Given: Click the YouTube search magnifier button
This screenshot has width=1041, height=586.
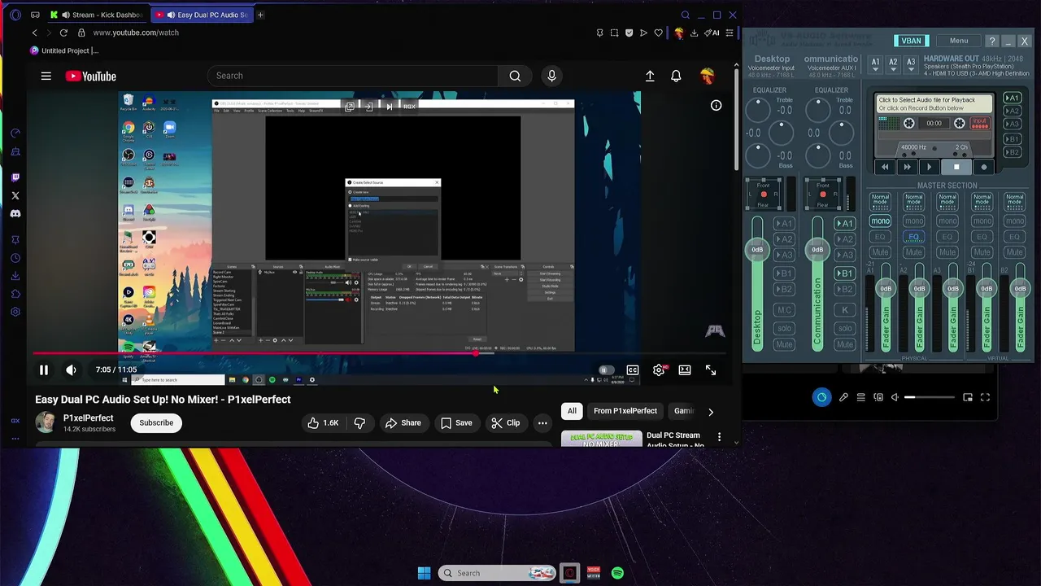Looking at the screenshot, I should pos(515,76).
